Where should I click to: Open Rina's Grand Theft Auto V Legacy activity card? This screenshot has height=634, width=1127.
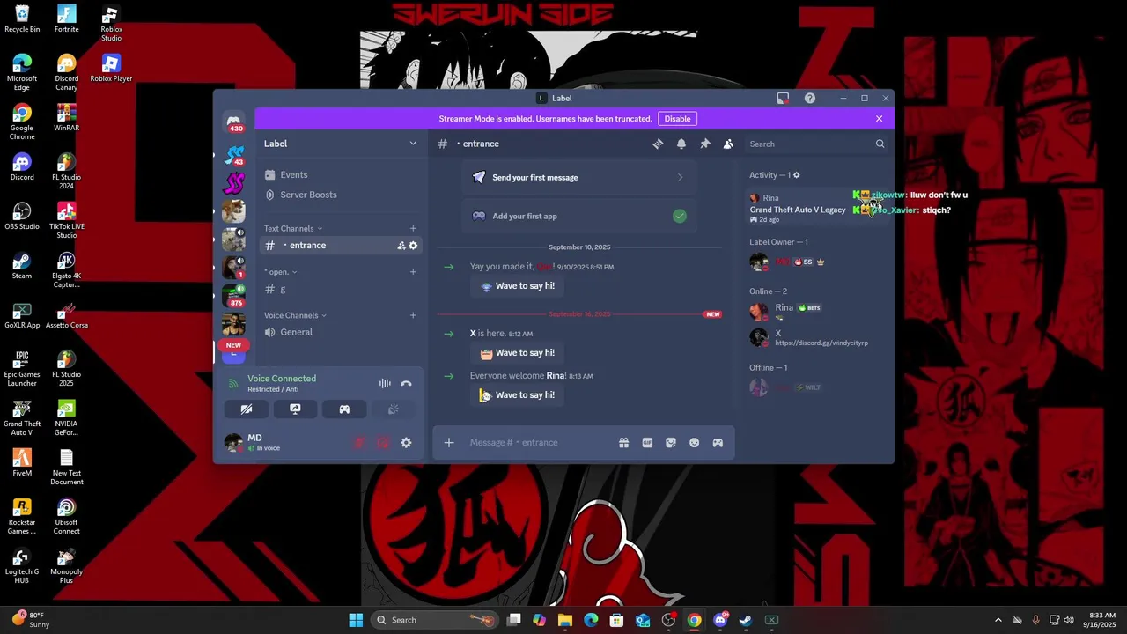point(817,208)
